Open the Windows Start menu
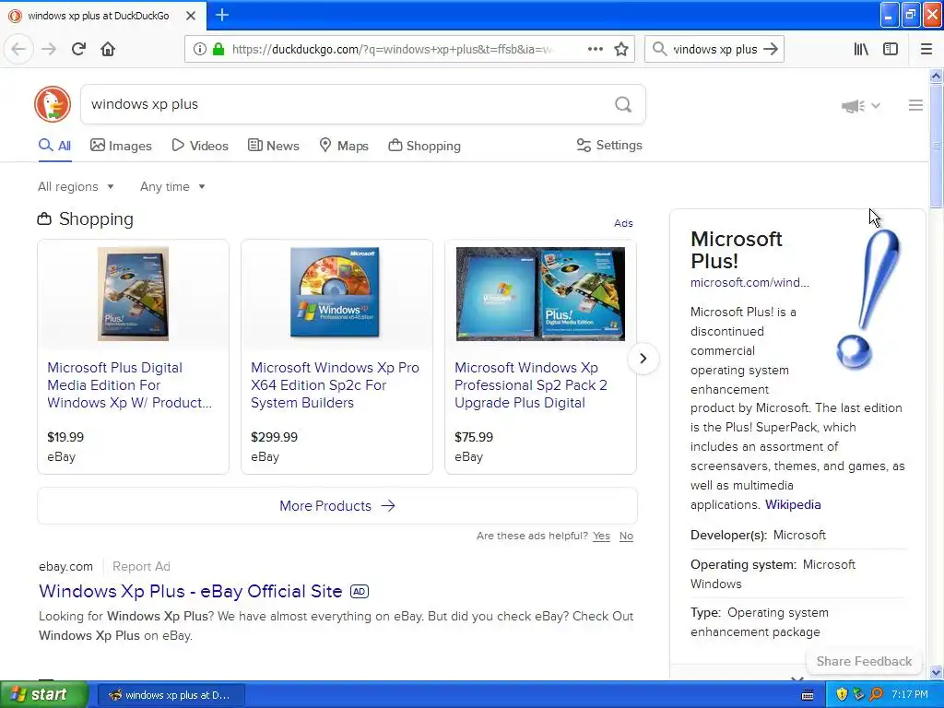 (x=43, y=694)
